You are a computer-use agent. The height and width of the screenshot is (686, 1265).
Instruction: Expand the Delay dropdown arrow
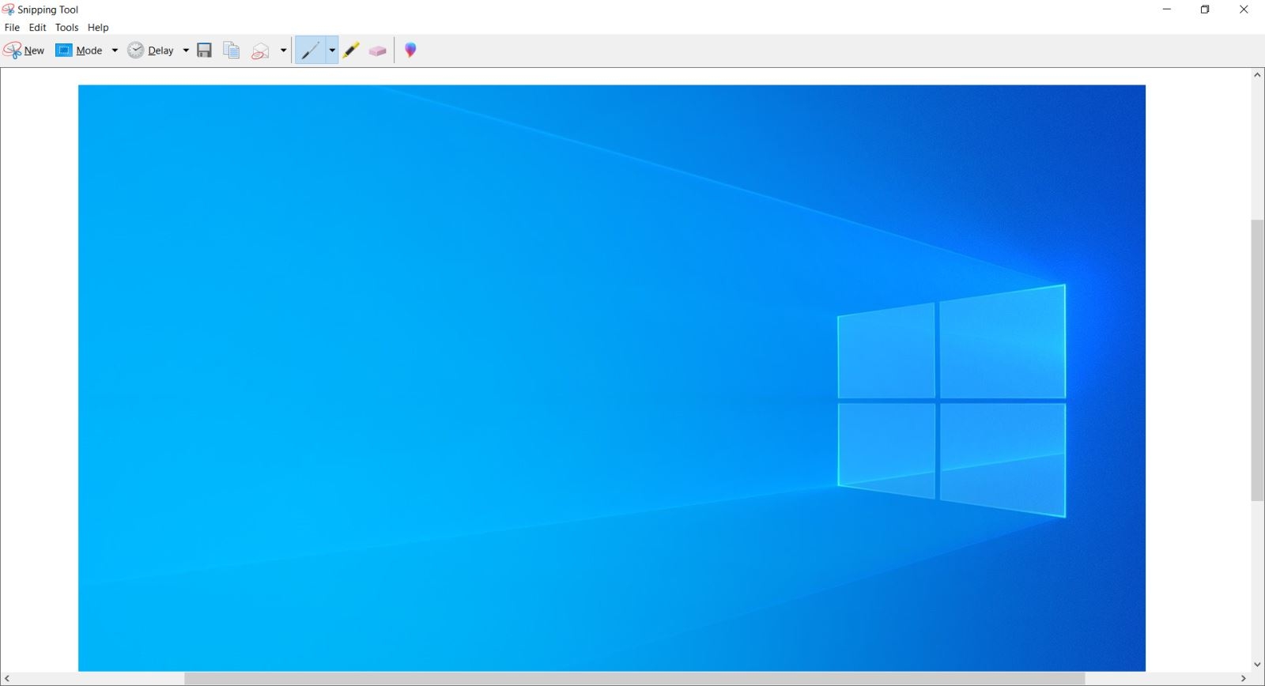click(186, 51)
